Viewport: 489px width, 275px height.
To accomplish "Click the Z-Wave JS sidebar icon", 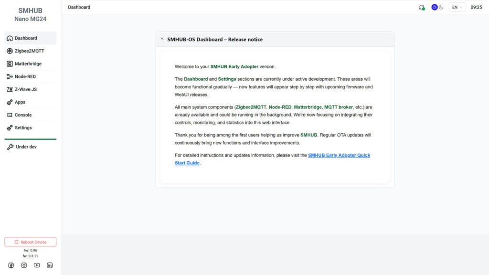I will [x=10, y=89].
